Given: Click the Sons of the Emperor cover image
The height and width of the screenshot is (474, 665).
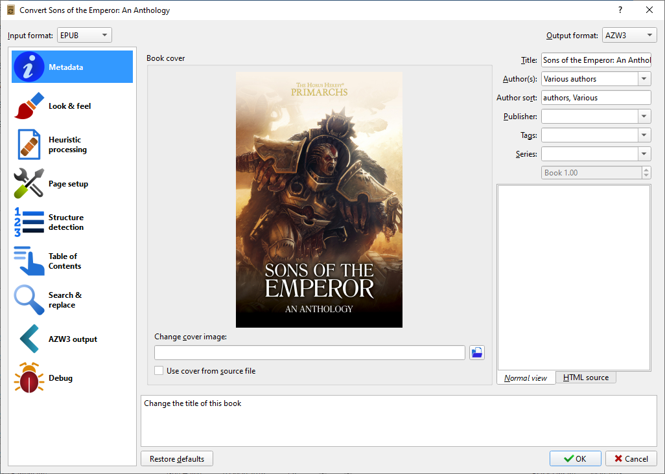Looking at the screenshot, I should click(319, 199).
